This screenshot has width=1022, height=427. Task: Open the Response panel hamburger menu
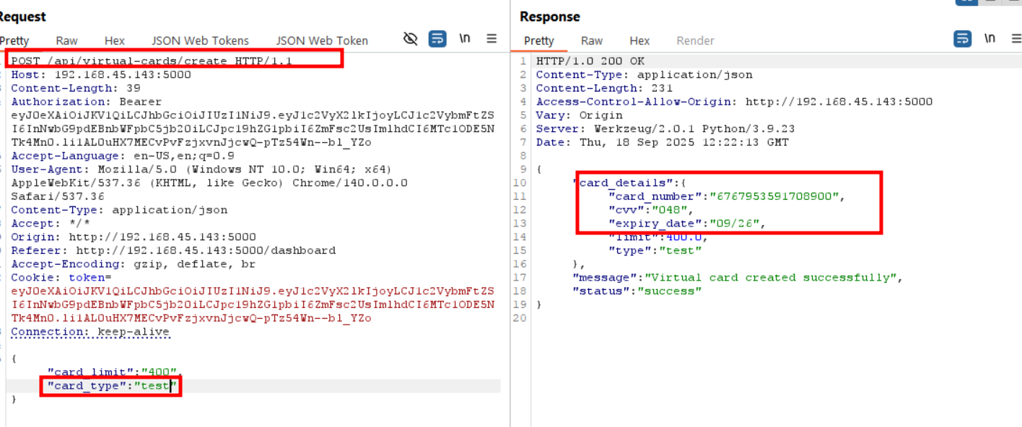click(1015, 39)
